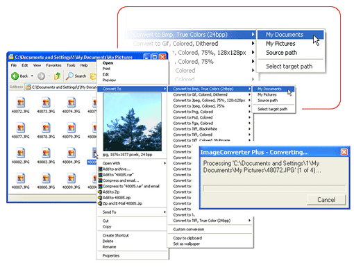Open the Favorites menu in Explorer
Viewport: 354px width, 272px height.
(x=53, y=65)
